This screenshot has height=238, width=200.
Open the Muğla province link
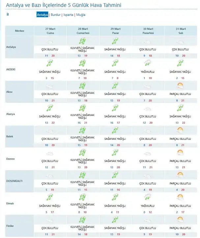click(81, 15)
